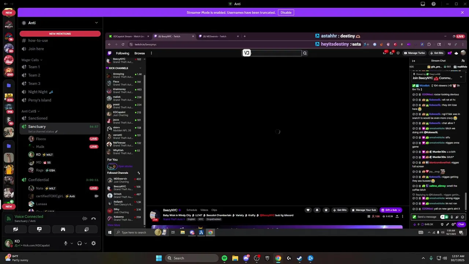
Task: Click the Send a message chat field
Action: pyautogui.click(x=428, y=217)
